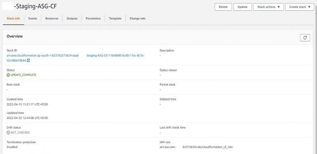The width and height of the screenshot is (317, 154).
Task: Select the Outputs tab
Action: click(x=72, y=19)
